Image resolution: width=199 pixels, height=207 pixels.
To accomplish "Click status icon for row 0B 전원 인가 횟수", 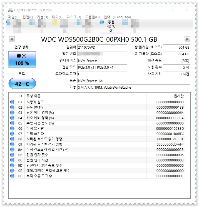I will pyautogui.click(x=12, y=155).
